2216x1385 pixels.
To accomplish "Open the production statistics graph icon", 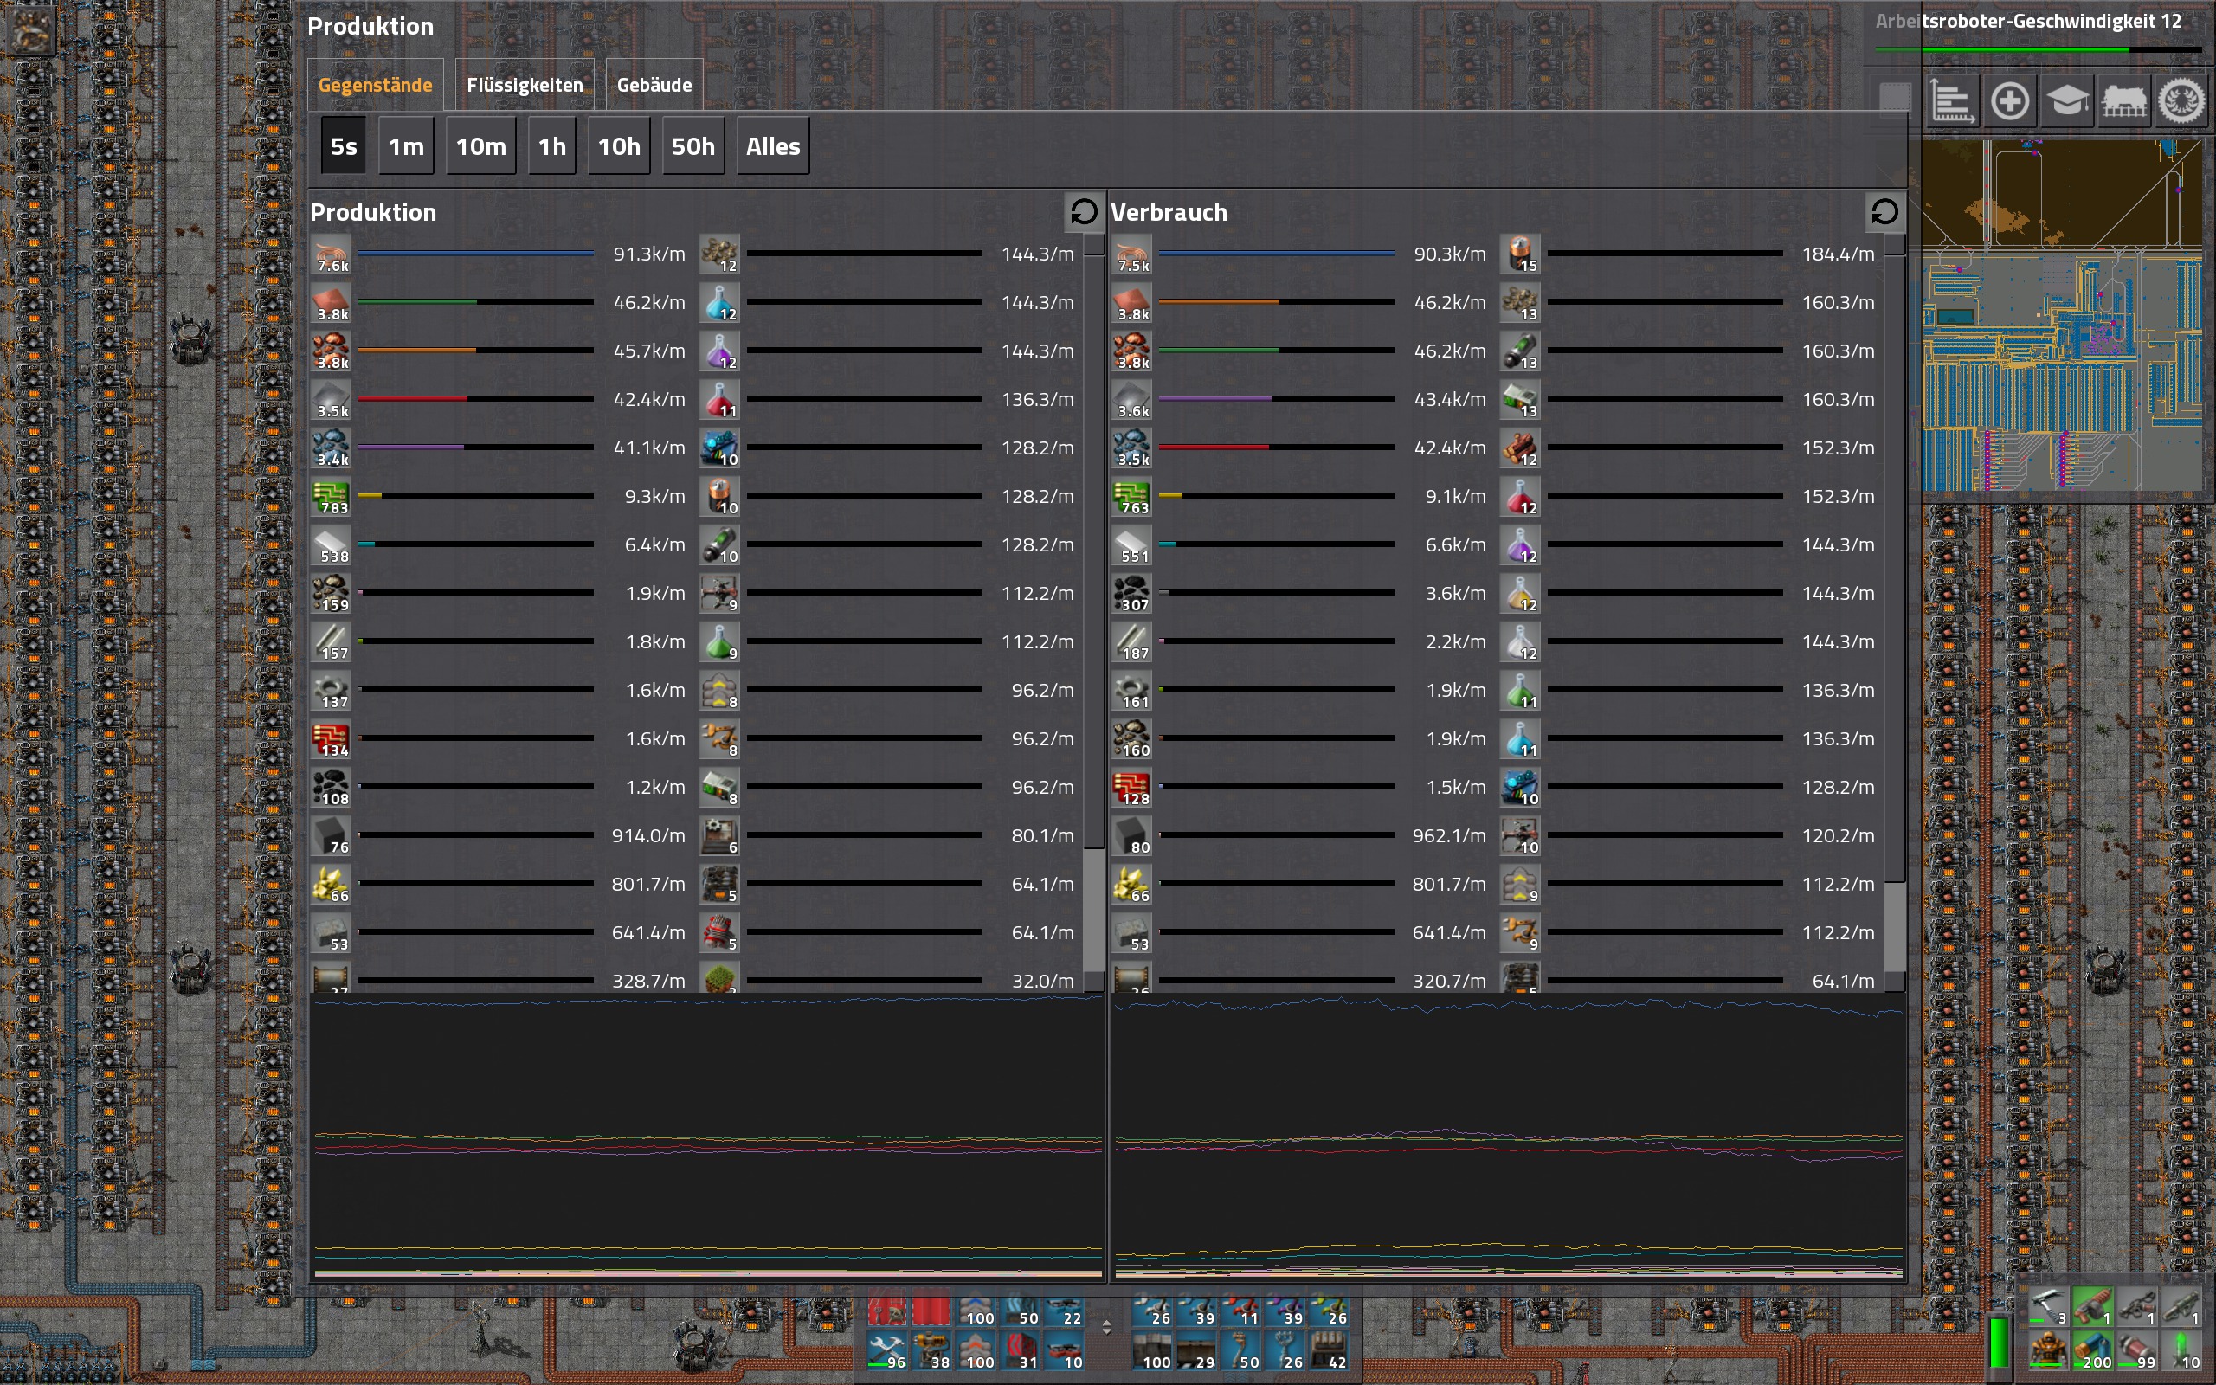I will click(x=1951, y=100).
